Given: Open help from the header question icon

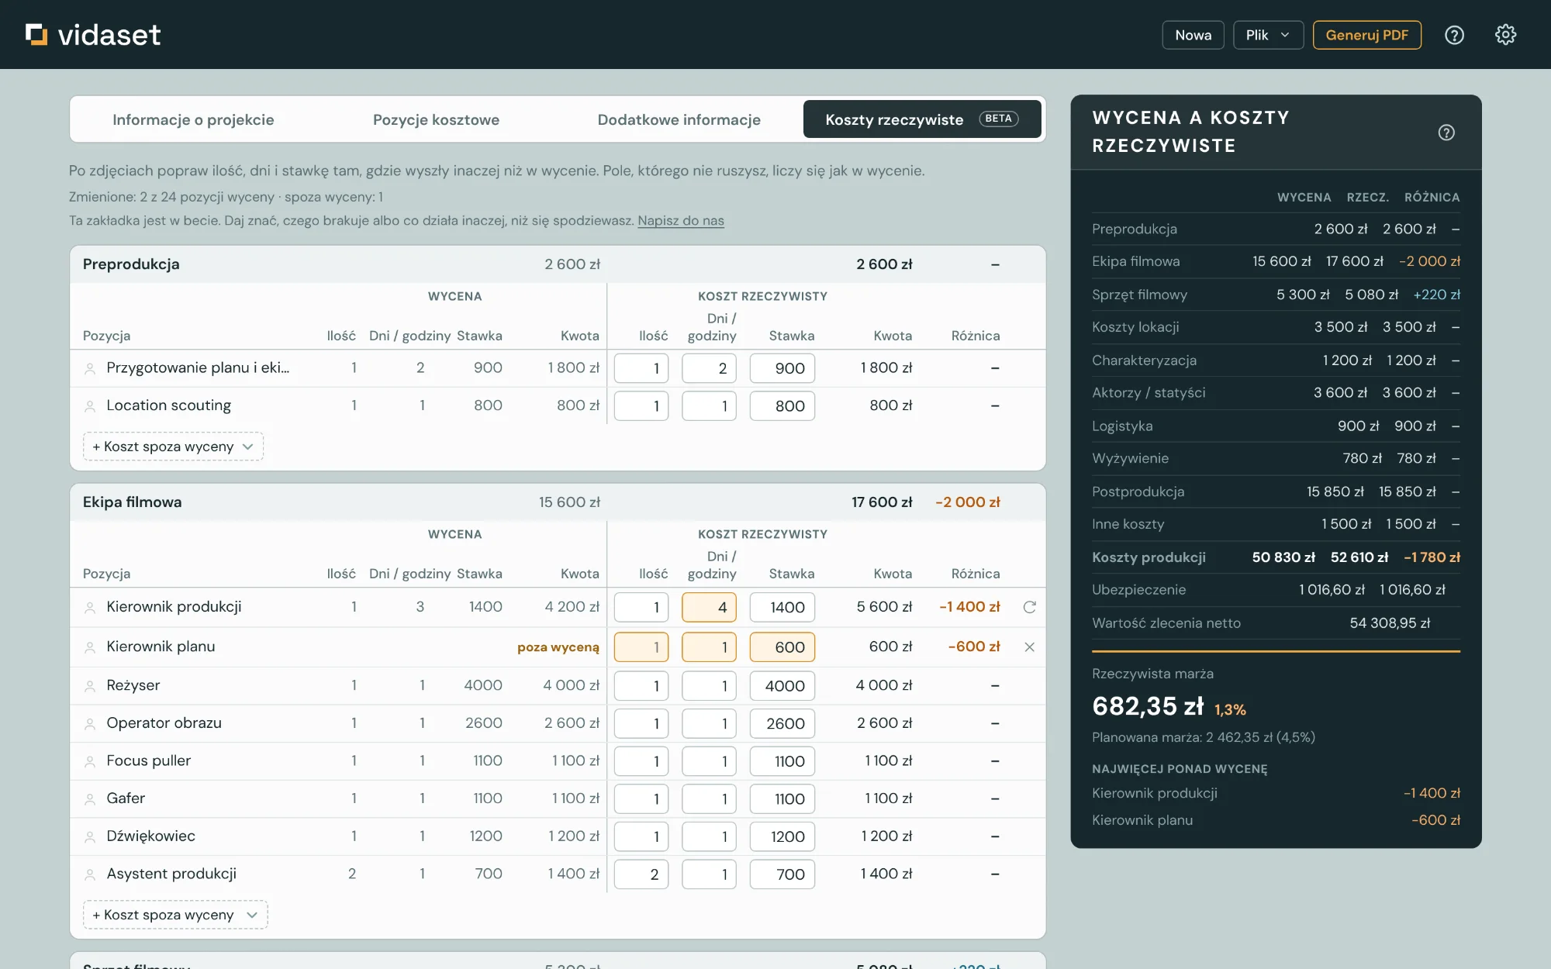Looking at the screenshot, I should pyautogui.click(x=1454, y=35).
